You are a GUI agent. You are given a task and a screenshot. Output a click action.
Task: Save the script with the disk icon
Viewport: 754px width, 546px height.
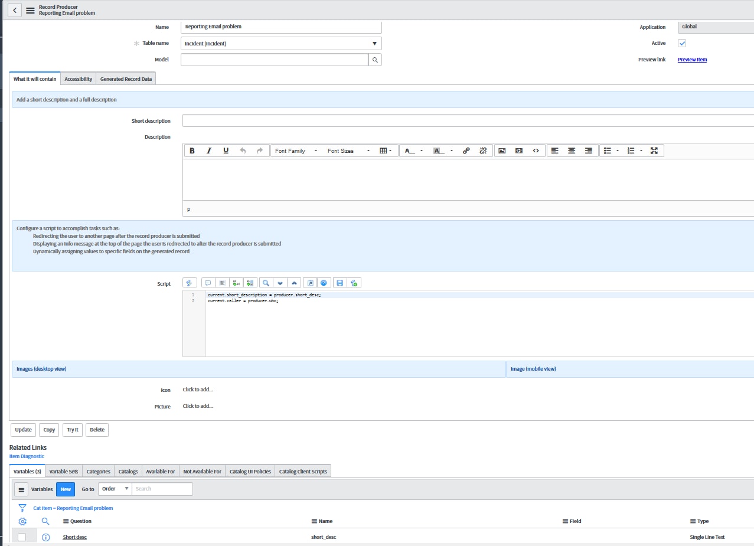tap(340, 283)
